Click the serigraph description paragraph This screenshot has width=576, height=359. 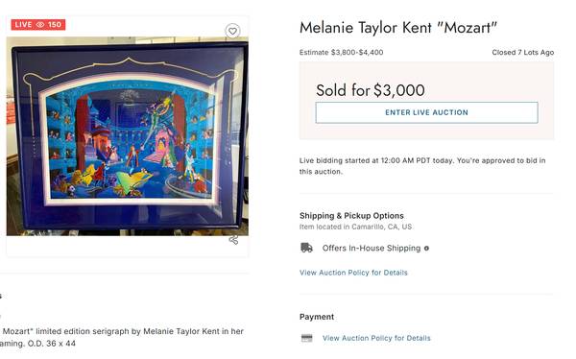(x=122, y=337)
